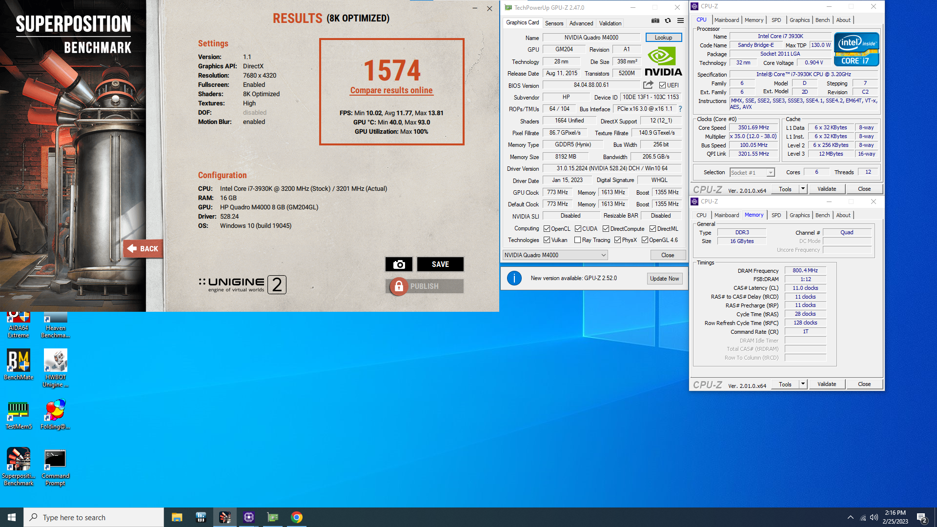
Task: Toggle the CUDA checkbox
Action: pos(578,229)
